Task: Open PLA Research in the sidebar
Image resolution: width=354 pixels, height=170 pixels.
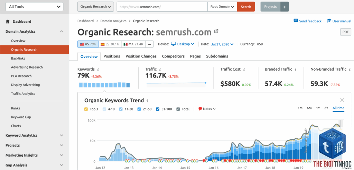Action: pyautogui.click(x=21, y=76)
